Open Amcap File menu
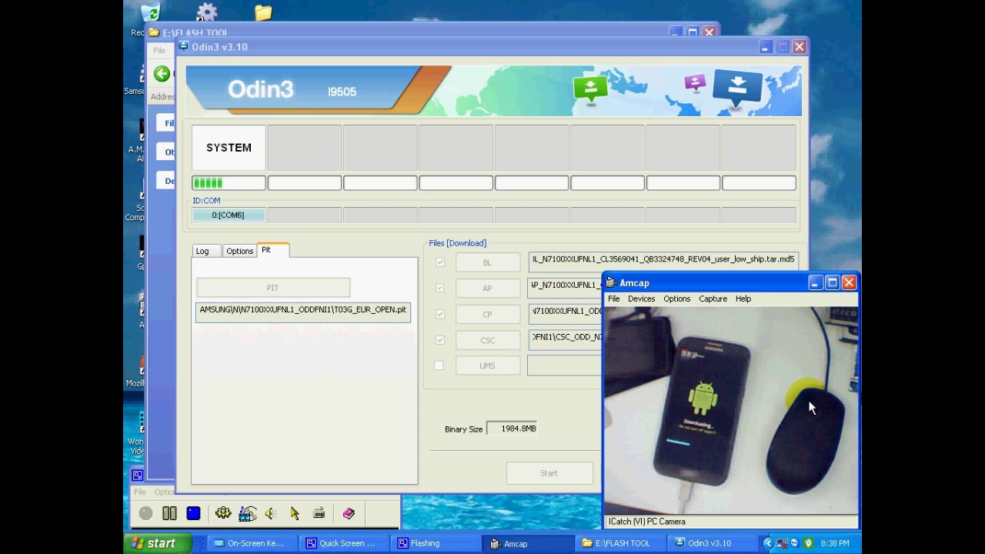 (613, 299)
